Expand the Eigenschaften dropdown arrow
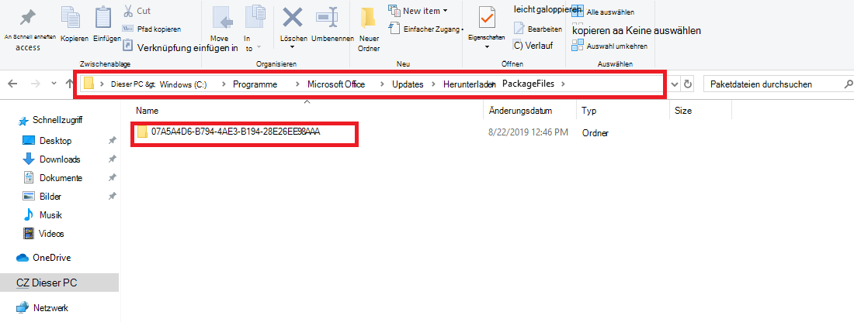The image size is (854, 322). click(x=487, y=46)
